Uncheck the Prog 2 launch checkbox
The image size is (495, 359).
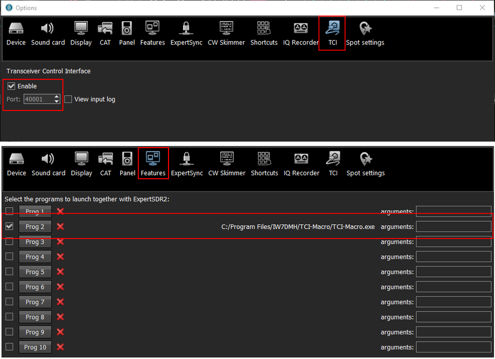pos(9,226)
